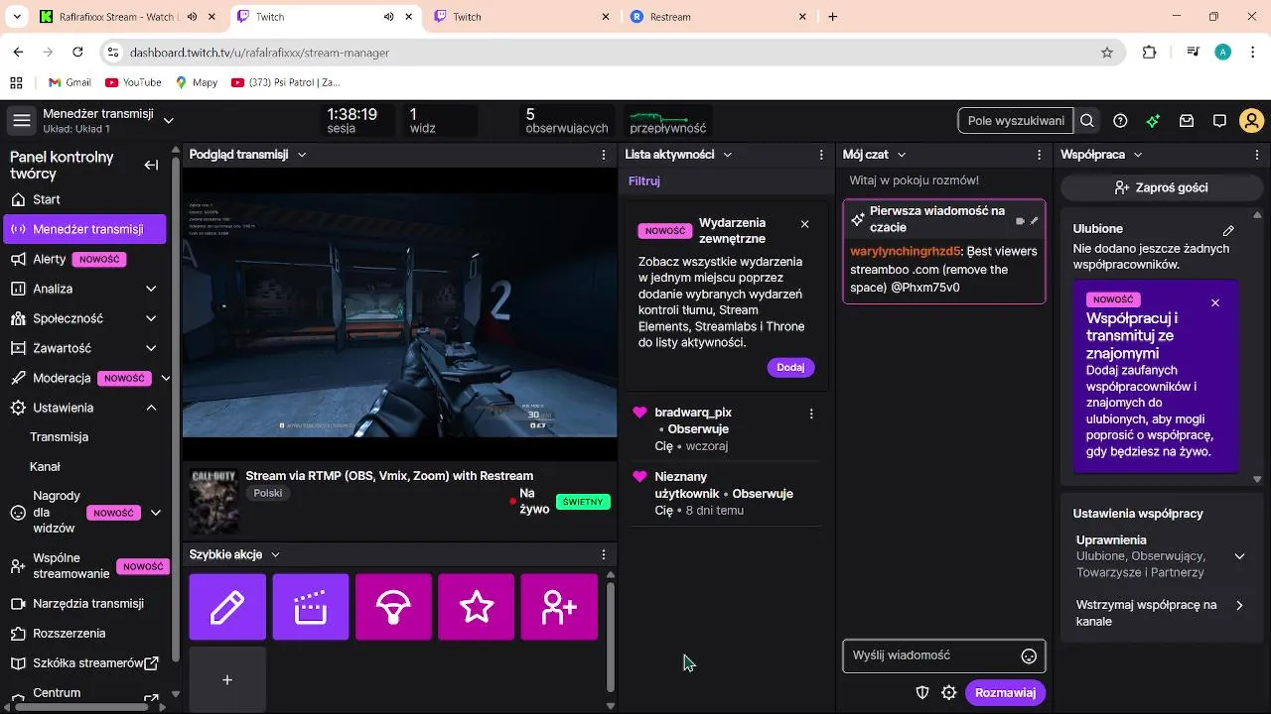Open three-dot menu for bradwarq_pix activity
The height and width of the screenshot is (714, 1271).
point(811,414)
